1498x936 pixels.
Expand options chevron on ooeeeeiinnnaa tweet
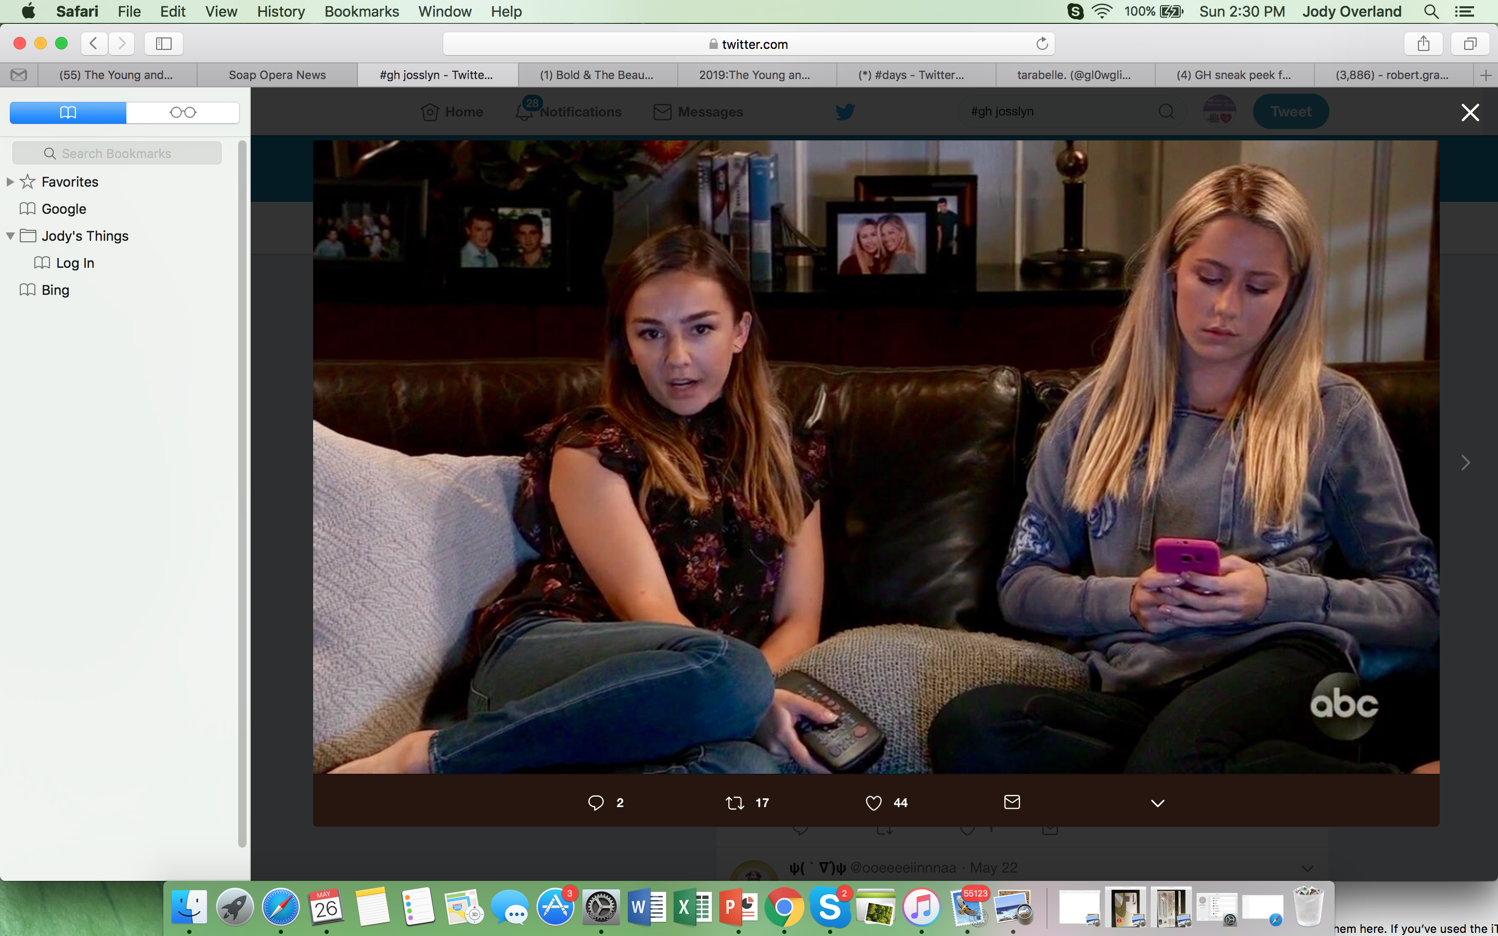point(1307,868)
